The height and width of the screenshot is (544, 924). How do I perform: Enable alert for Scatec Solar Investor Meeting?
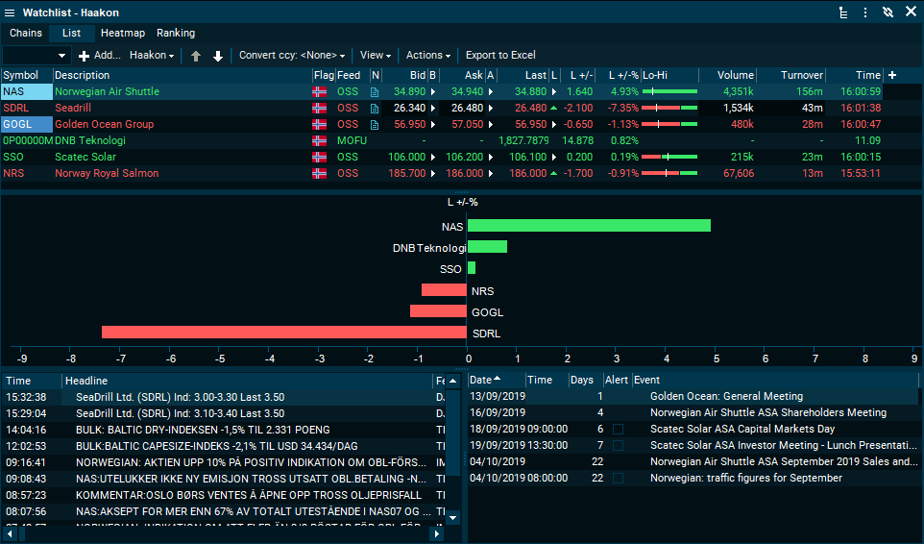click(x=618, y=445)
